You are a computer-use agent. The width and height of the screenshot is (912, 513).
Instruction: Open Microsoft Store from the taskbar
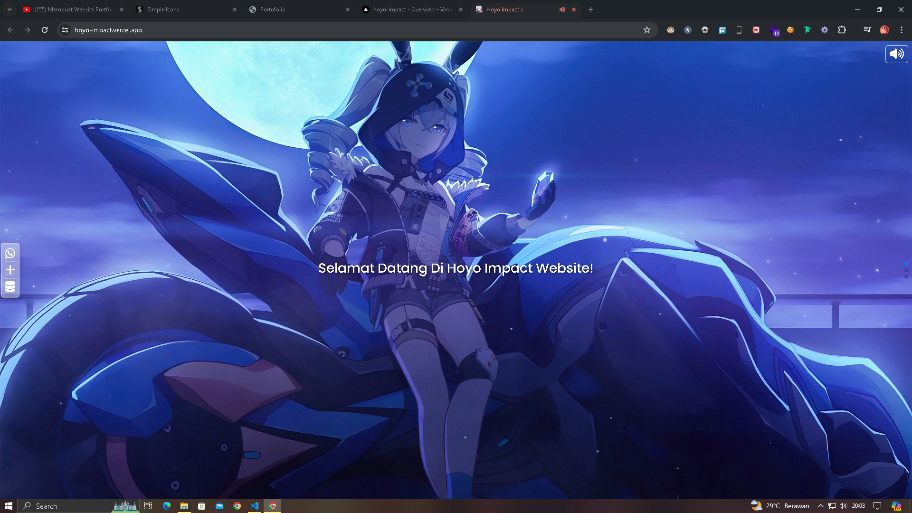[202, 506]
